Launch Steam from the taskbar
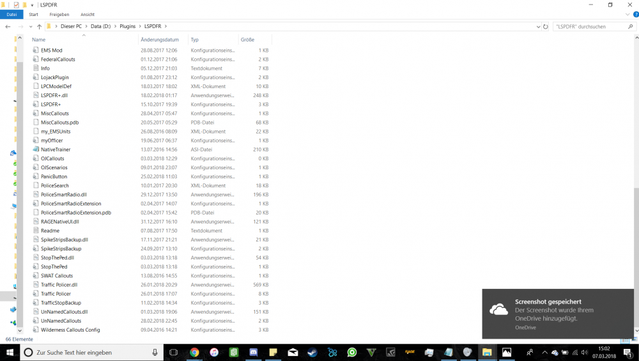The image size is (639, 361). (312, 353)
